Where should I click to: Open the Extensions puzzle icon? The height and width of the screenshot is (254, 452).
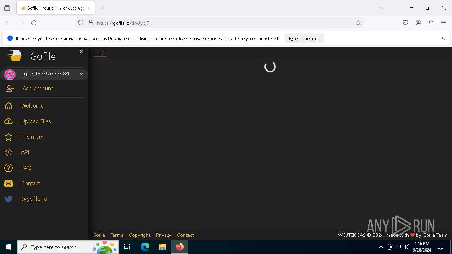tap(431, 23)
